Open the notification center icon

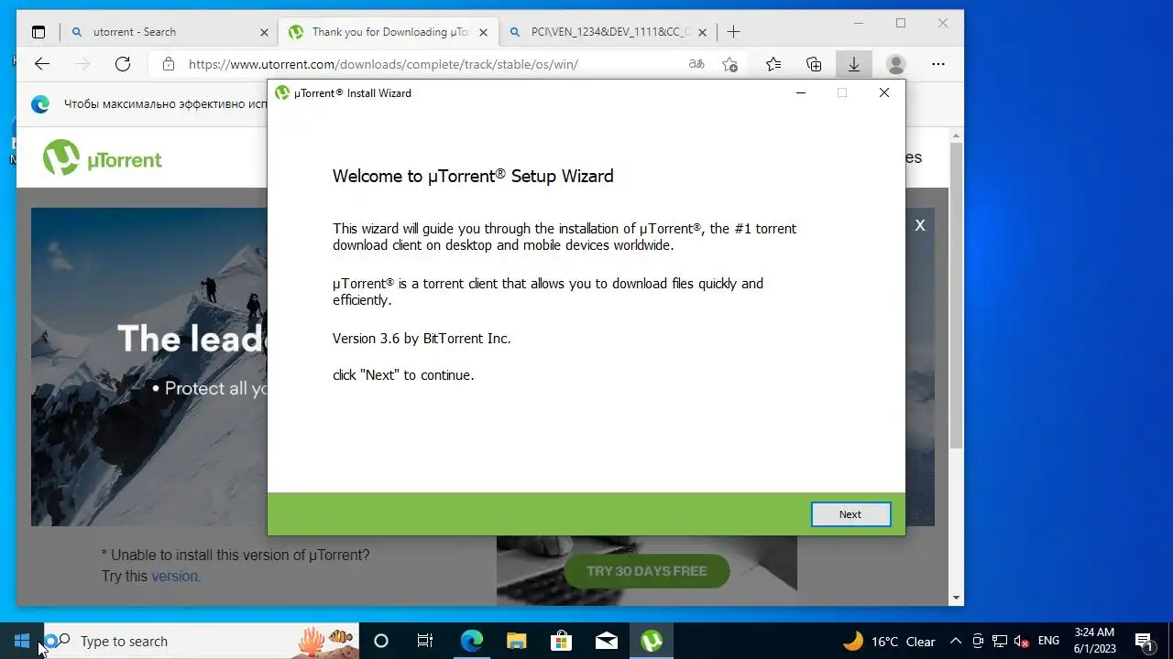click(1144, 641)
